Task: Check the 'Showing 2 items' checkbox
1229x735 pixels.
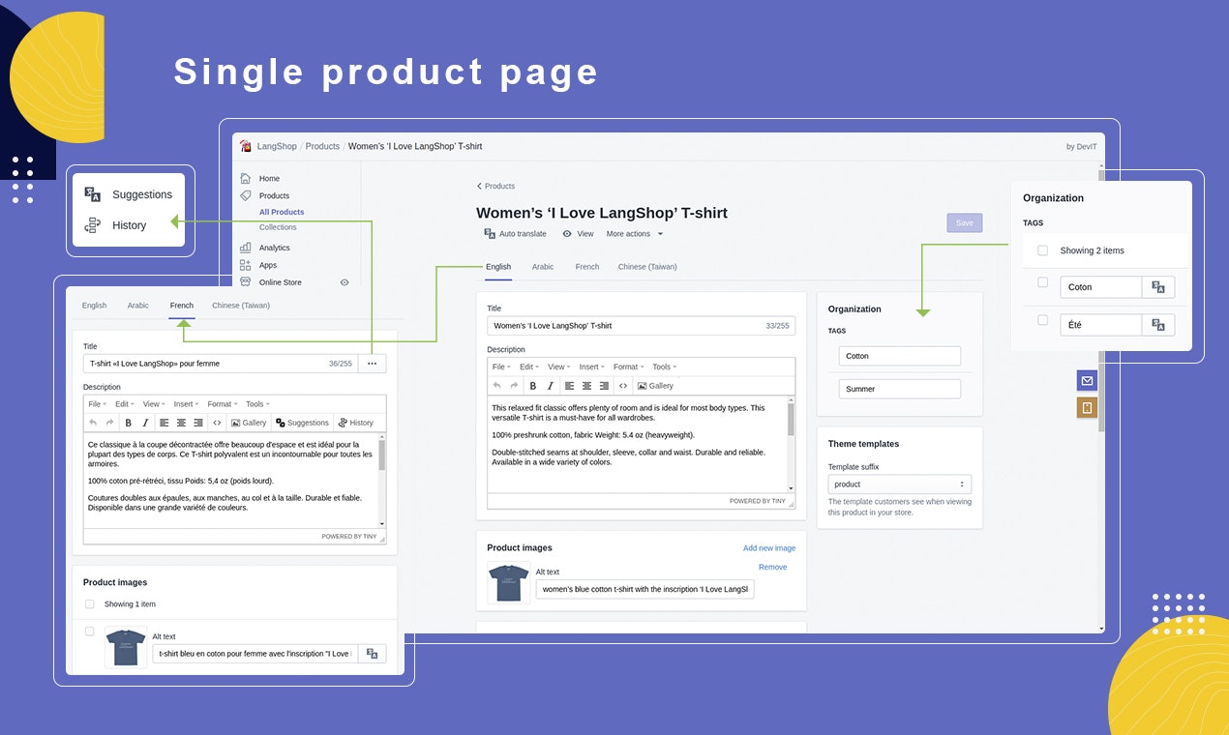Action: [1042, 250]
